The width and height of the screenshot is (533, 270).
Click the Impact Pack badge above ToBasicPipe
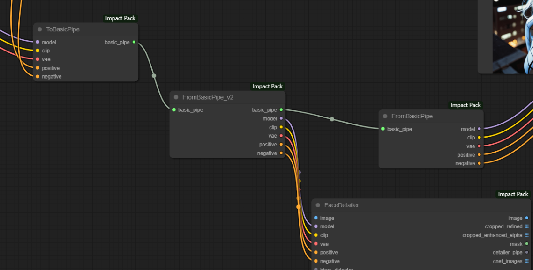pyautogui.click(x=120, y=18)
